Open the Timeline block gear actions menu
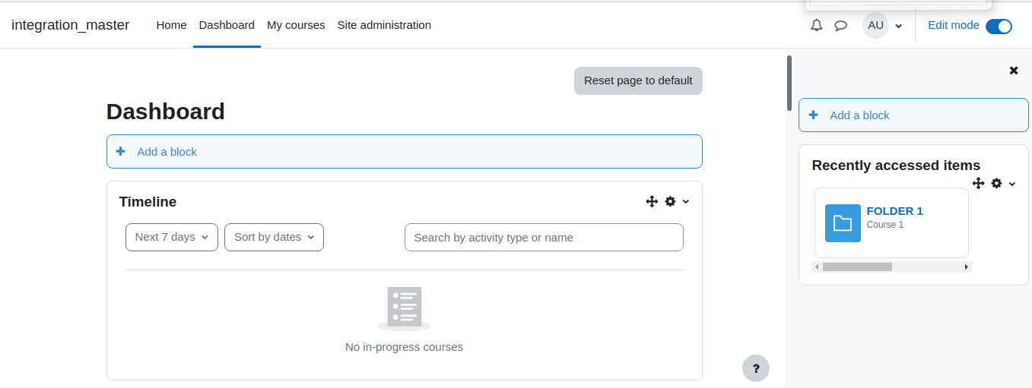The width and height of the screenshot is (1032, 388). pos(676,201)
